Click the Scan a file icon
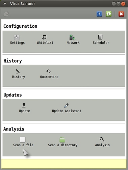 (x=23, y=139)
